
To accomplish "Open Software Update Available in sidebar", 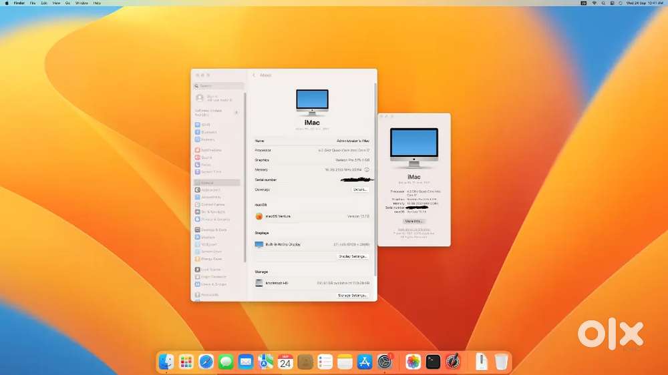I will pos(216,112).
